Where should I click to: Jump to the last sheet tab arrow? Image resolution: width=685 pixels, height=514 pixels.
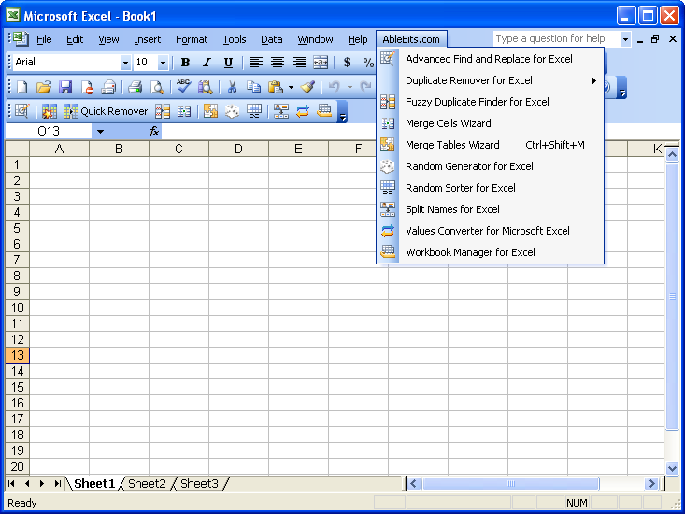[x=57, y=484]
